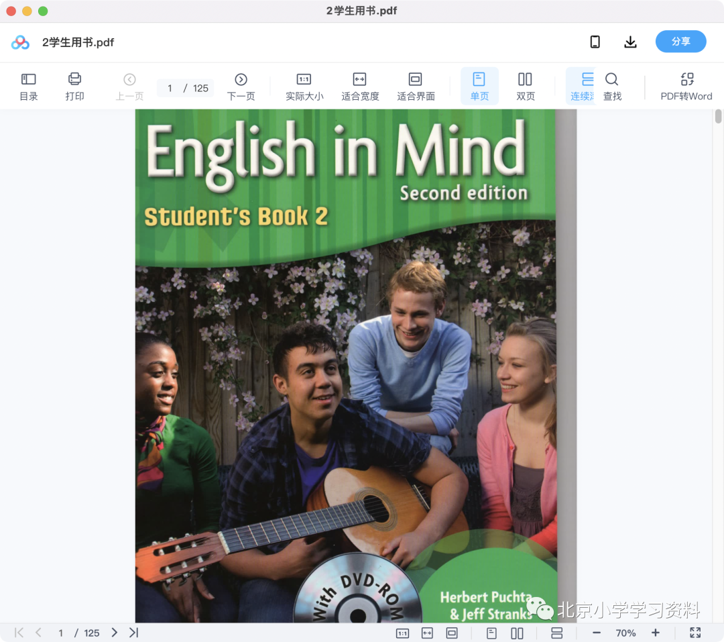Click the vertical scrollbar thumb

pyautogui.click(x=718, y=117)
